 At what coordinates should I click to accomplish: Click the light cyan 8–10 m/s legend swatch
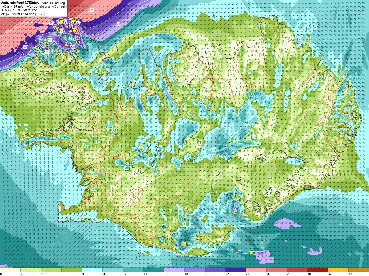click(92, 270)
